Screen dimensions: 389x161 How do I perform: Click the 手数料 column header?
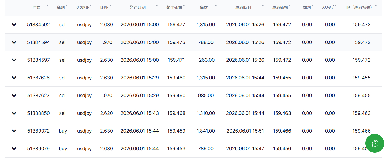click(305, 8)
